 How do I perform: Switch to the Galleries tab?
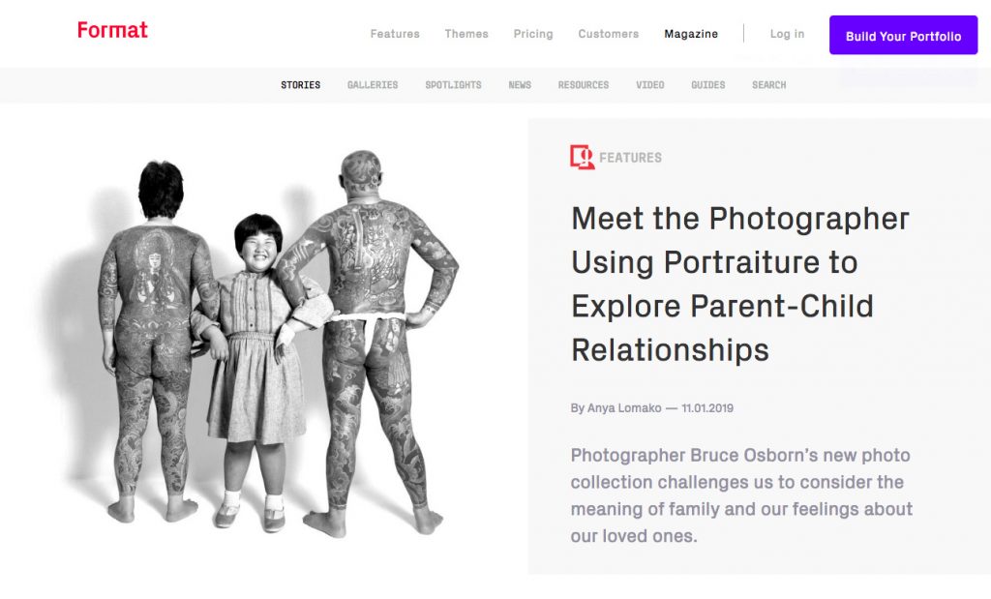pos(373,85)
